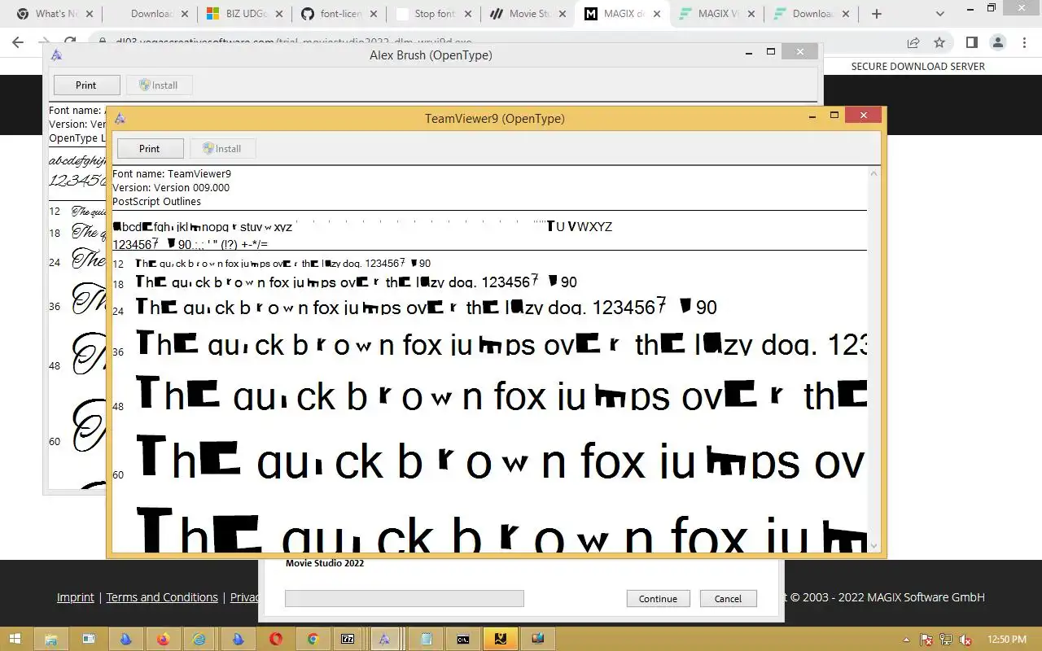The height and width of the screenshot is (651, 1042).
Task: Click Cancel in the Movie Studio 2022 dialog
Action: click(x=728, y=599)
